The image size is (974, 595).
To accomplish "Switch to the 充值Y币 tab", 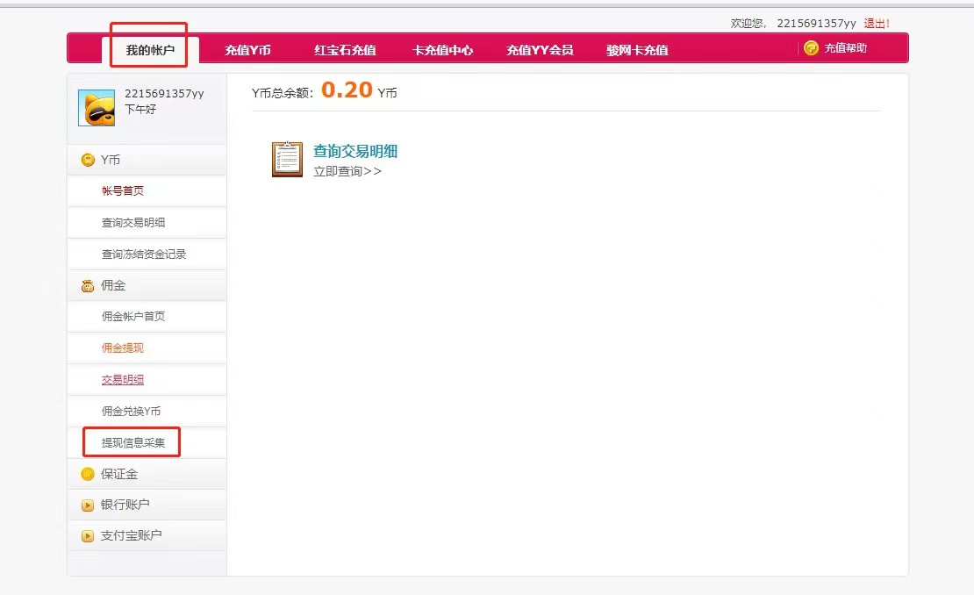I will coord(247,50).
